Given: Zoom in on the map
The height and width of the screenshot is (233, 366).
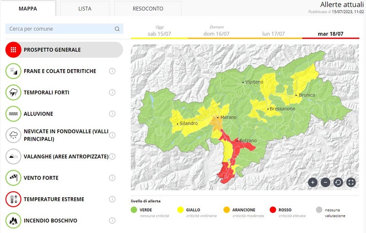Looking at the screenshot, I should tap(313, 182).
